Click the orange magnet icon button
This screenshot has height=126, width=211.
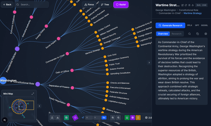[x=138, y=117]
